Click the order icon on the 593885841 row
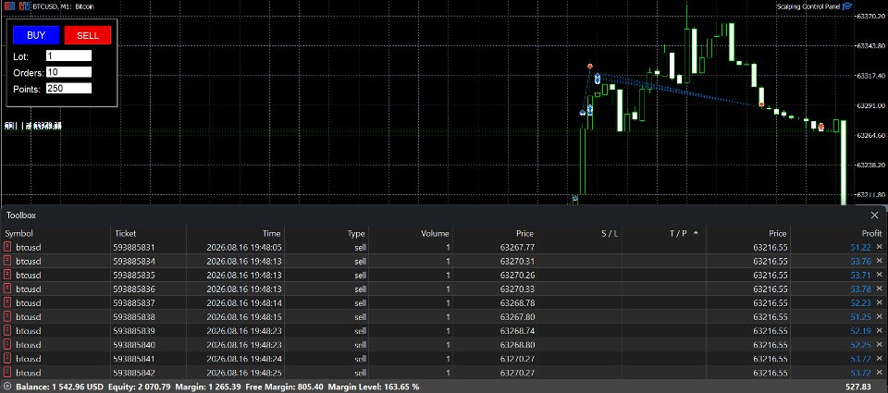 pyautogui.click(x=8, y=358)
